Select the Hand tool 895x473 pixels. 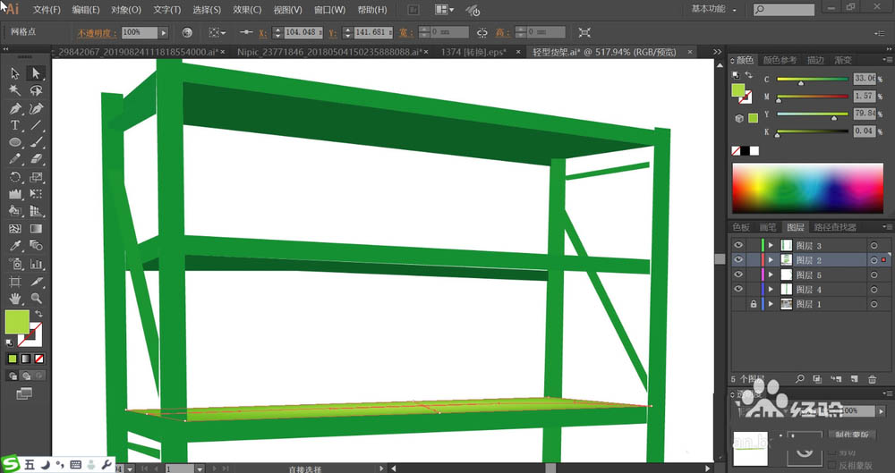pos(15,298)
